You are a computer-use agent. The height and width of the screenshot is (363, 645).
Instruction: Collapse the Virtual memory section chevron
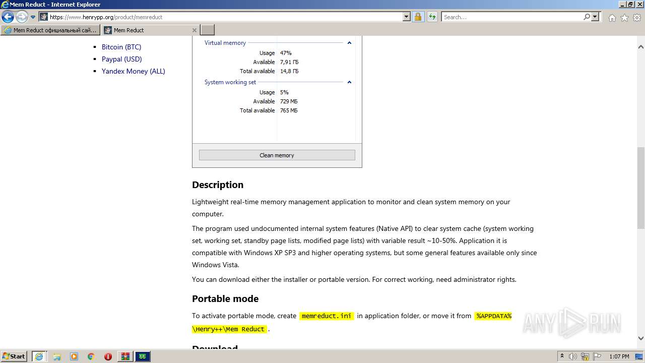point(349,43)
